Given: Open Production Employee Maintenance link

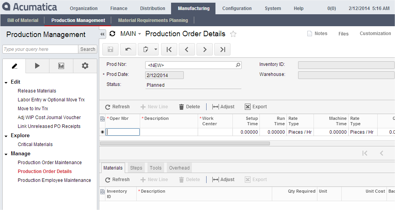Looking at the screenshot, I should (x=54, y=180).
